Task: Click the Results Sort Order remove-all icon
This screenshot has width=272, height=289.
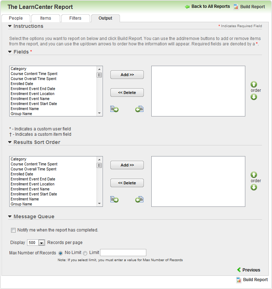Action: (x=140, y=199)
